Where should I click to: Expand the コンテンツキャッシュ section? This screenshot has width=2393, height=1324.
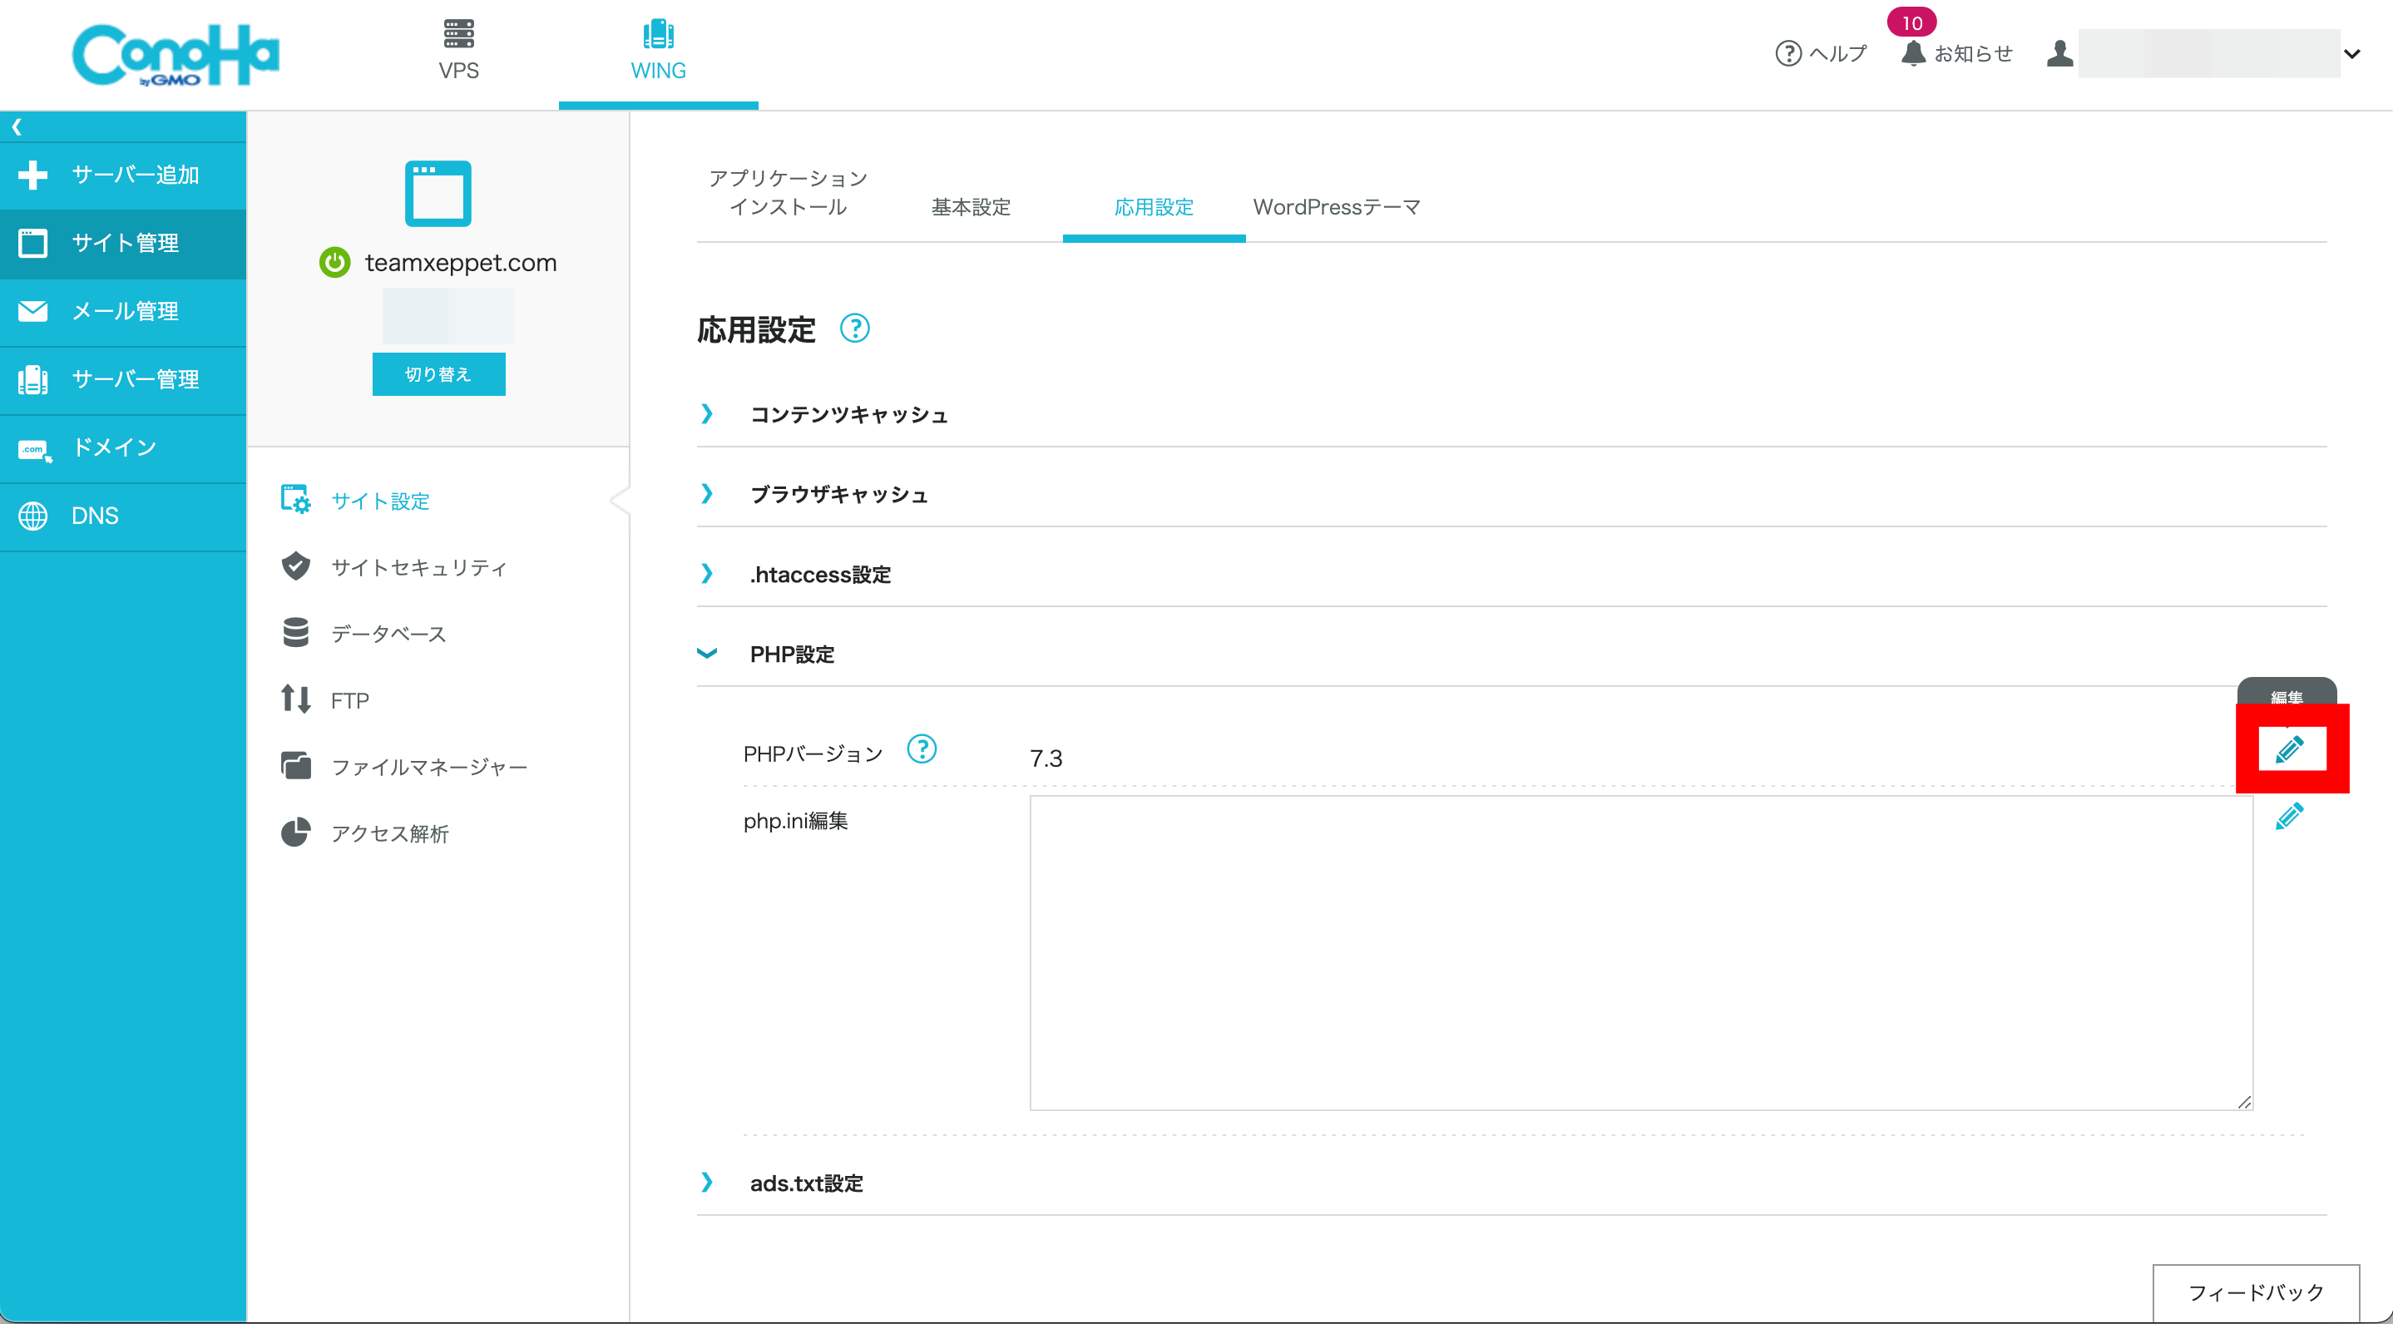tap(848, 414)
